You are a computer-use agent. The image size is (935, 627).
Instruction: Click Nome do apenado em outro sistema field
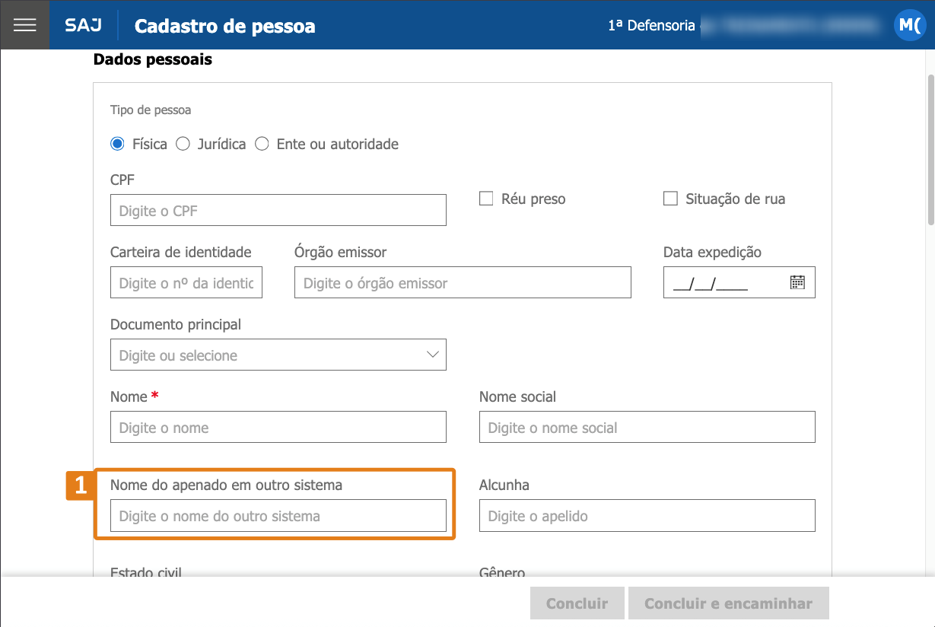[278, 515]
